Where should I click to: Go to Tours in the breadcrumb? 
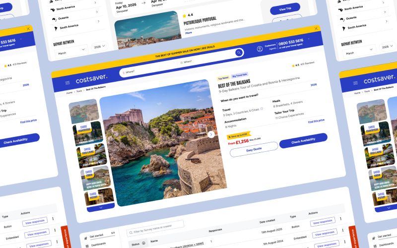click(79, 91)
